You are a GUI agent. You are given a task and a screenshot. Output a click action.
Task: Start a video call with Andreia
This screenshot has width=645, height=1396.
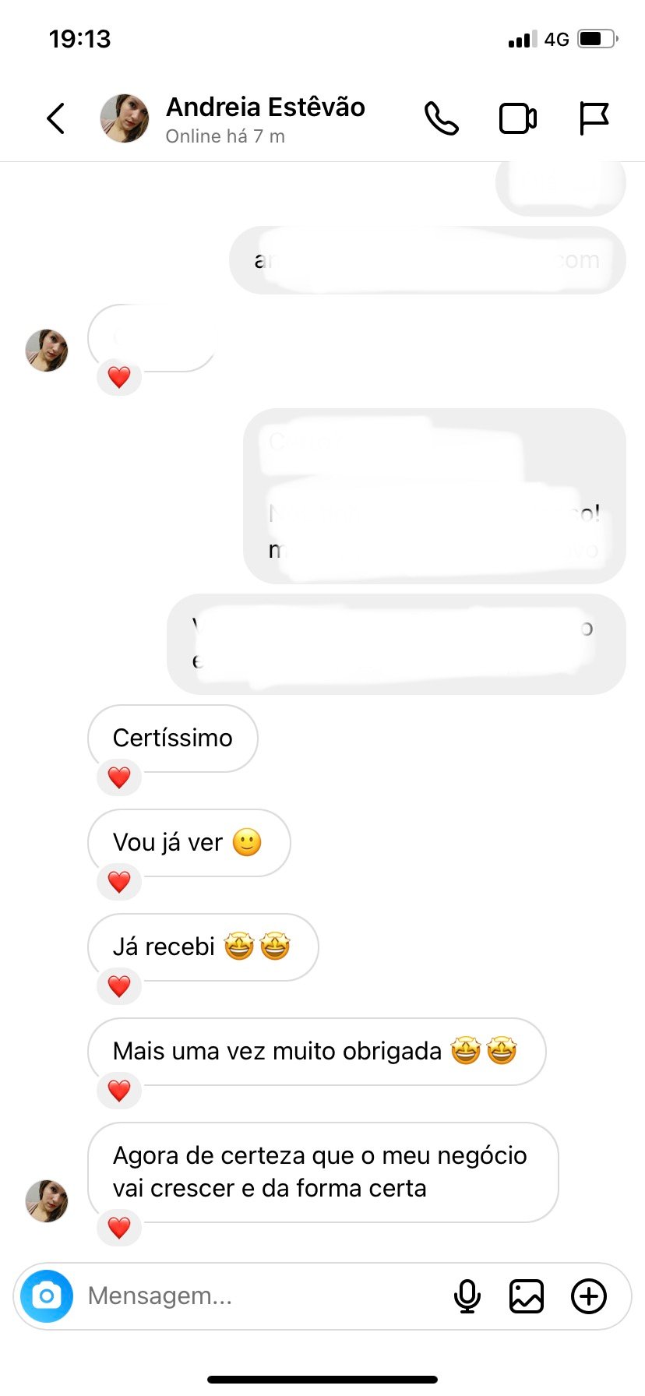pyautogui.click(x=517, y=118)
